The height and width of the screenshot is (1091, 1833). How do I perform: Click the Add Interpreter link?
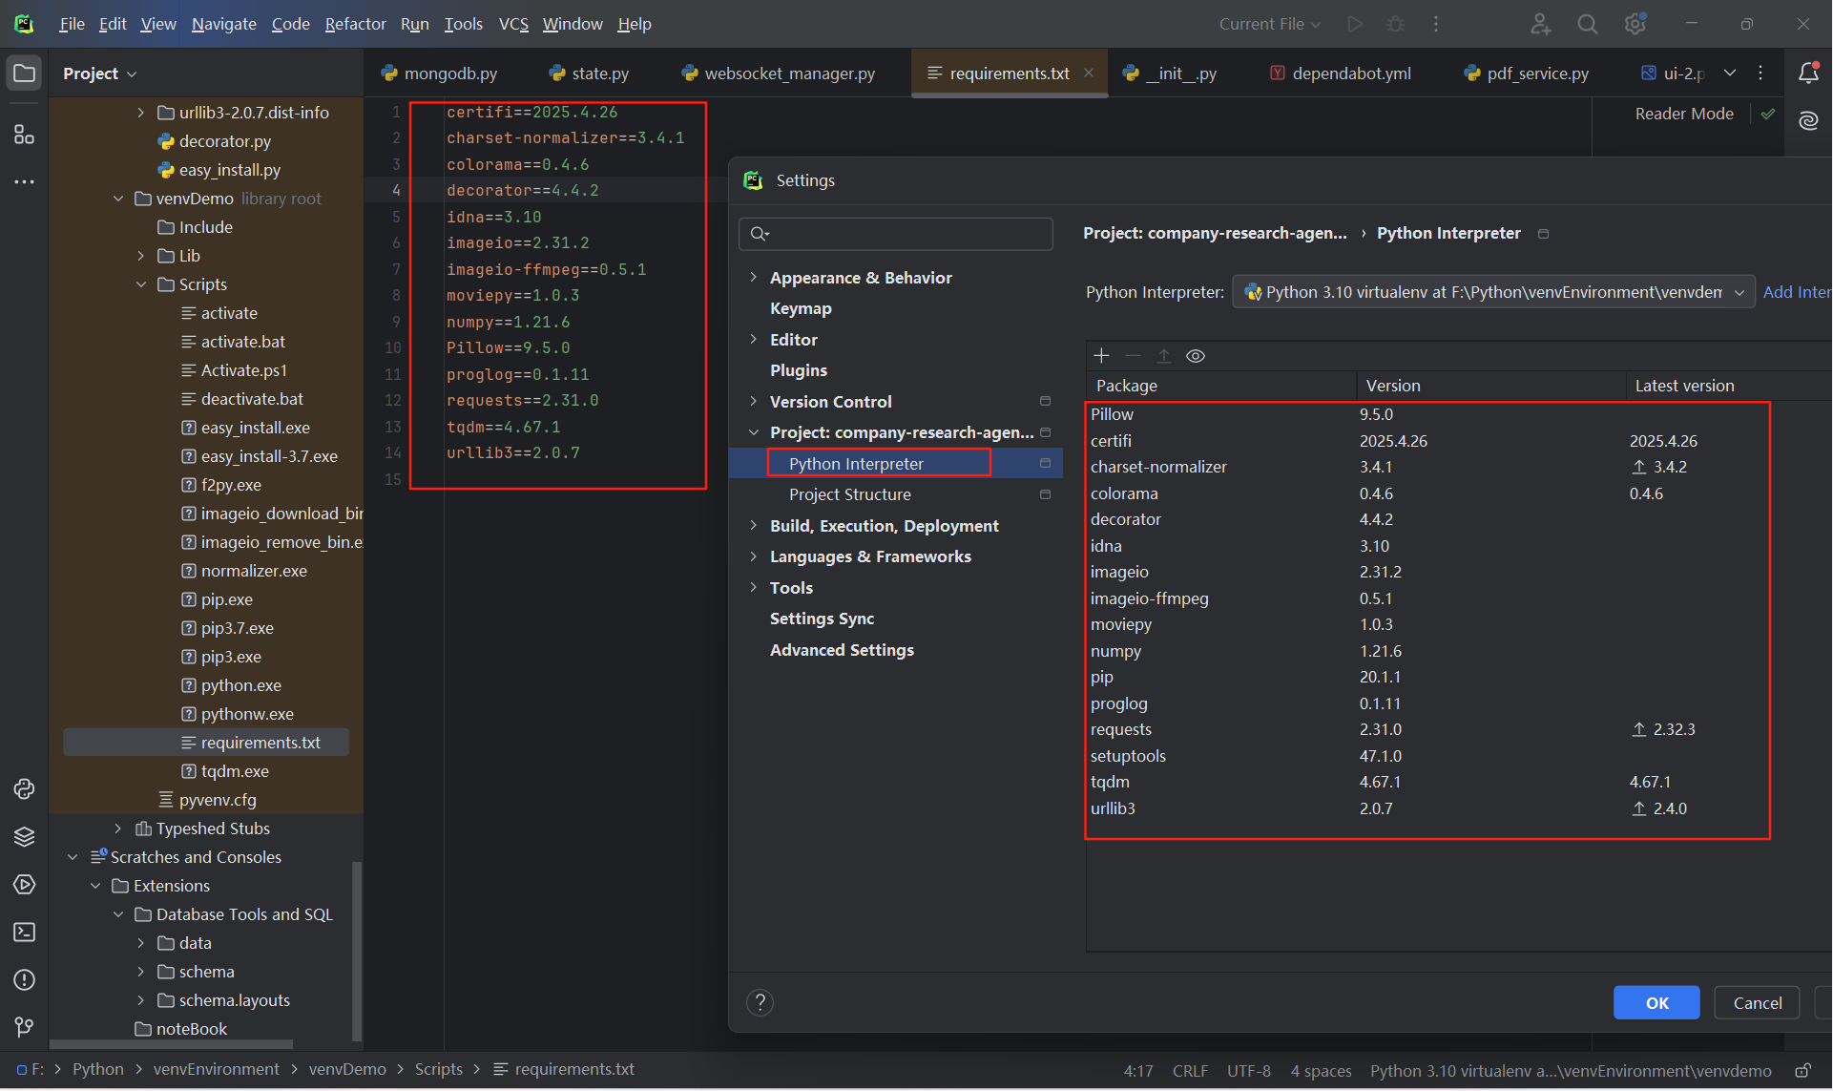(x=1796, y=292)
